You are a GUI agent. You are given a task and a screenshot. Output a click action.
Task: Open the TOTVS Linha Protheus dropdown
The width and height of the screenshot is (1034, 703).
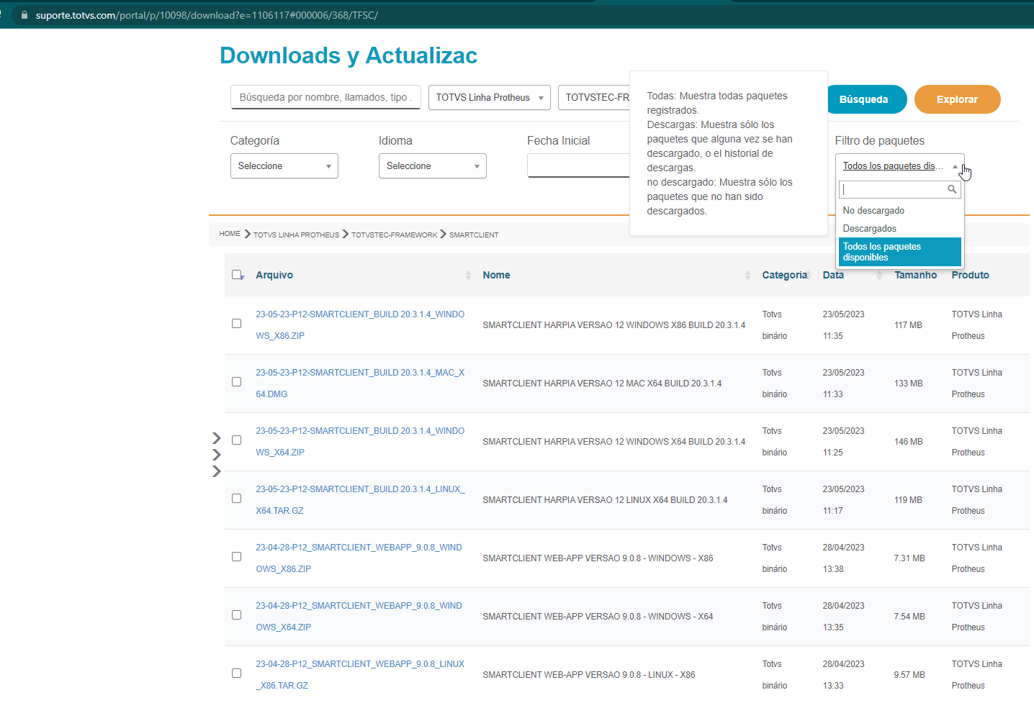click(x=489, y=97)
